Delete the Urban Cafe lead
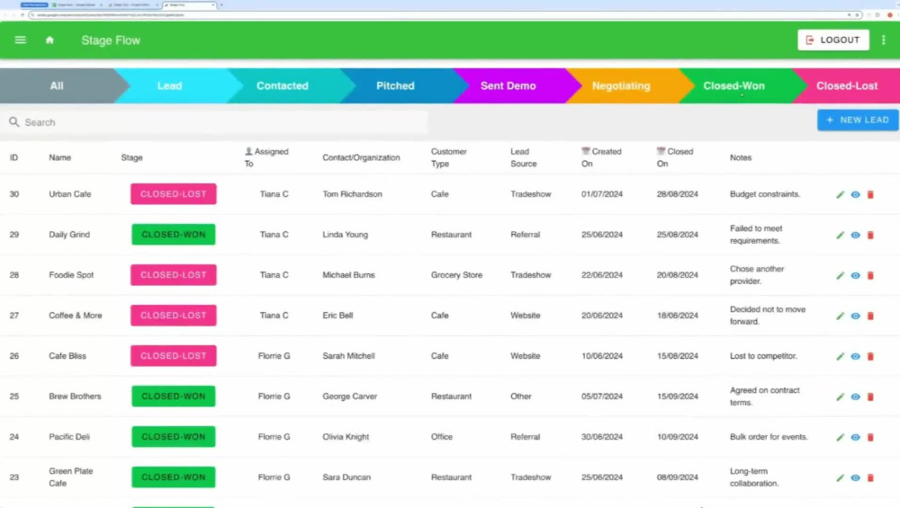This screenshot has width=900, height=508. [870, 195]
